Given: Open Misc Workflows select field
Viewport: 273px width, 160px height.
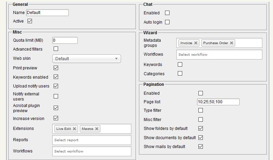Looking at the screenshot, I should pyautogui.click(x=92, y=151).
